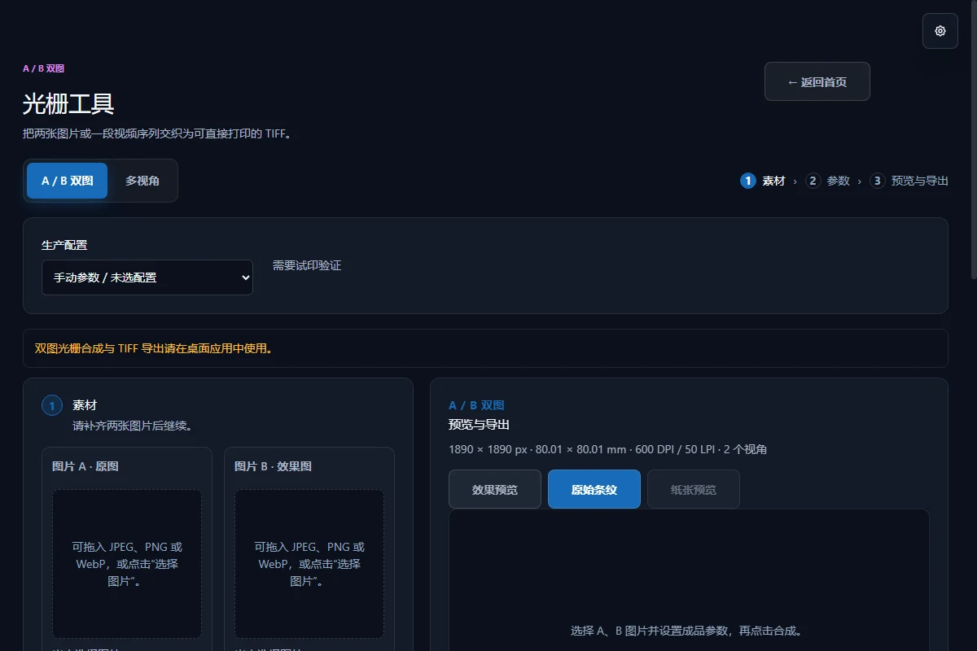Click the 图片 B · 效果图 card title
This screenshot has height=651, width=977.
pyautogui.click(x=274, y=466)
